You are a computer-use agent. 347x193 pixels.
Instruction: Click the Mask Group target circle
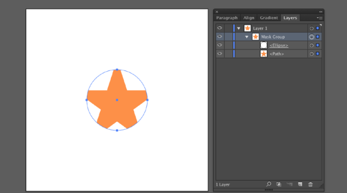[x=312, y=37]
